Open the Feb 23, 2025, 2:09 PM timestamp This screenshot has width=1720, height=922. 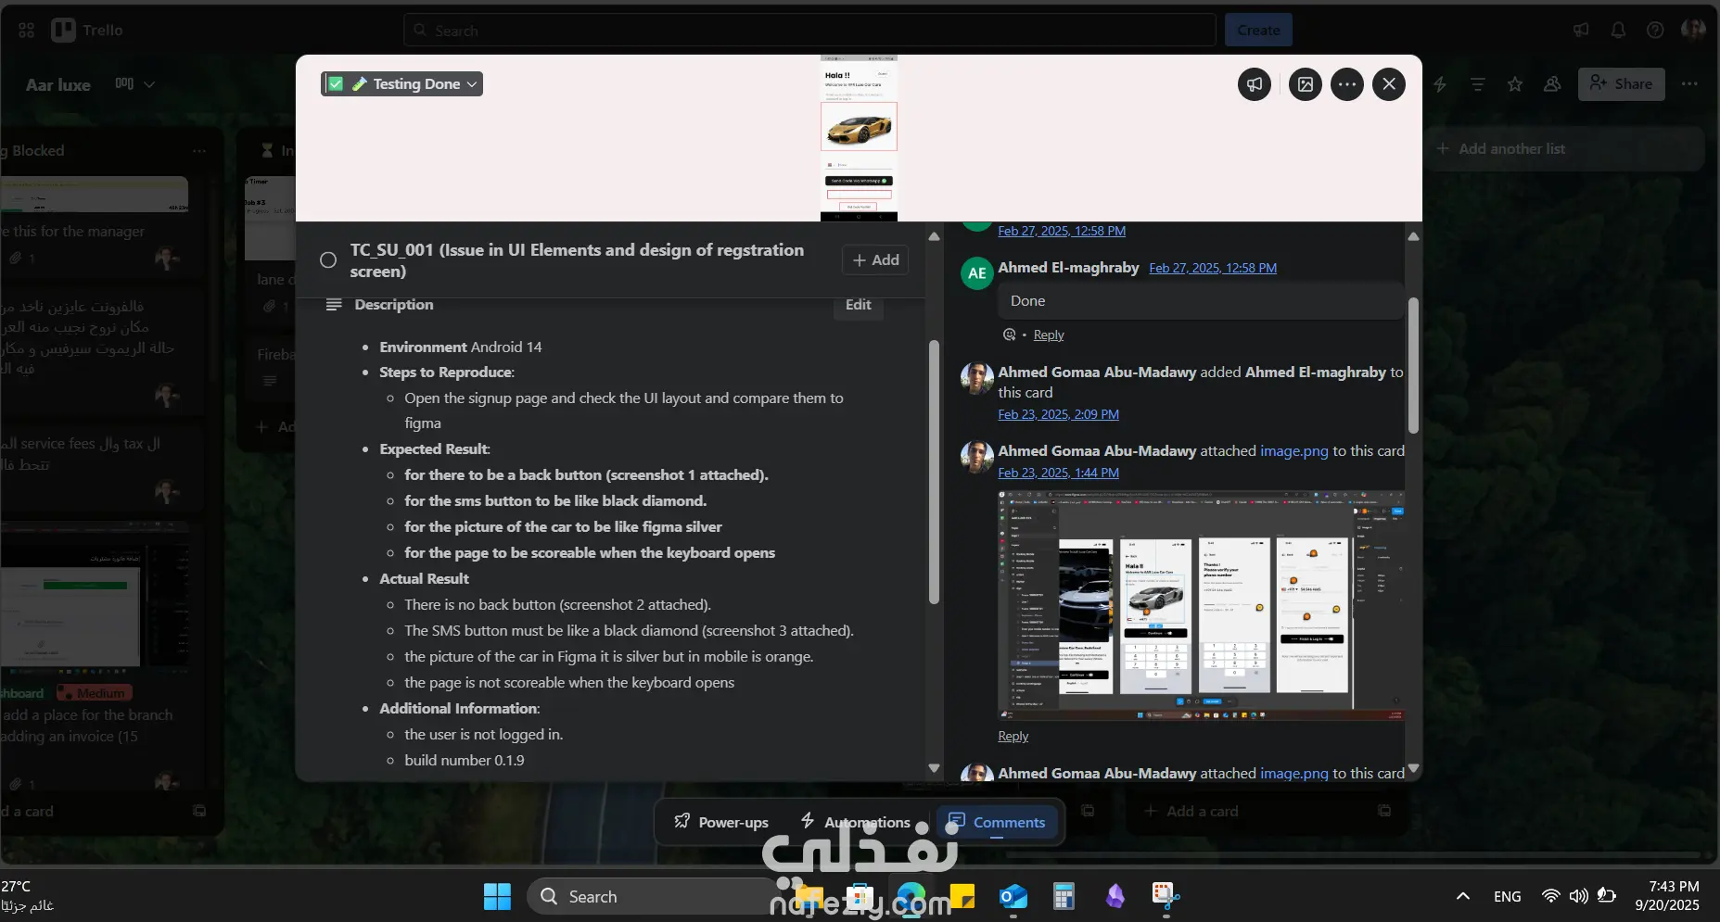point(1058,414)
